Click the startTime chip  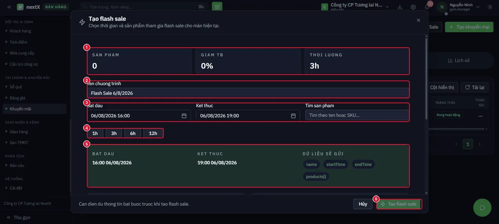[336, 165]
